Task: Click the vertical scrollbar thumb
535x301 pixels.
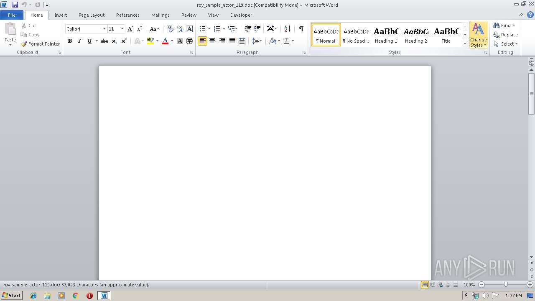Action: click(531, 94)
